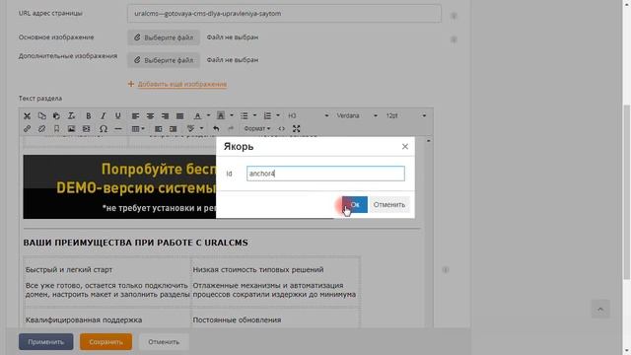Insert a numbered list
The height and width of the screenshot is (355, 631).
[267, 116]
